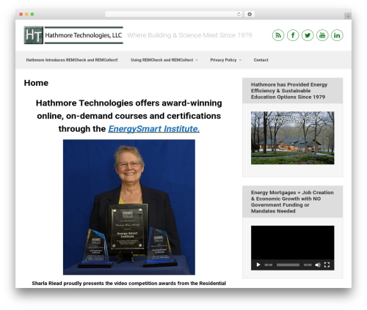Open Hathmore Introduces REMCheck and REMCollect menu
The width and height of the screenshot is (367, 310).
(x=72, y=60)
